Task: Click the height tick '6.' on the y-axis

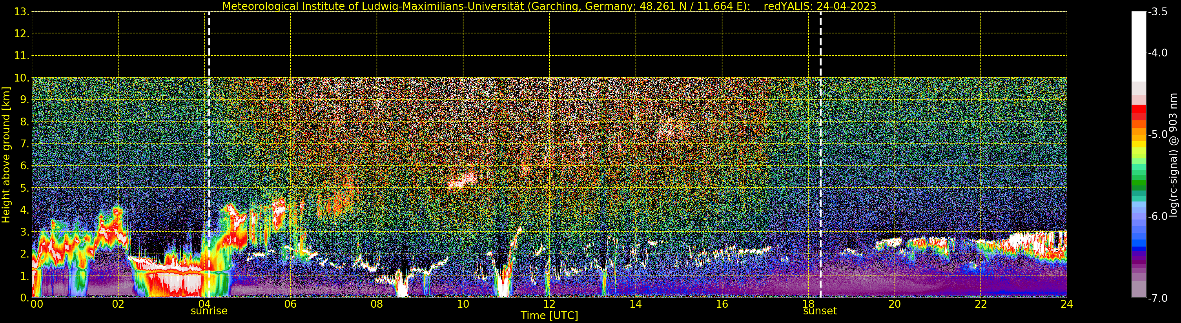Action: click(25, 166)
